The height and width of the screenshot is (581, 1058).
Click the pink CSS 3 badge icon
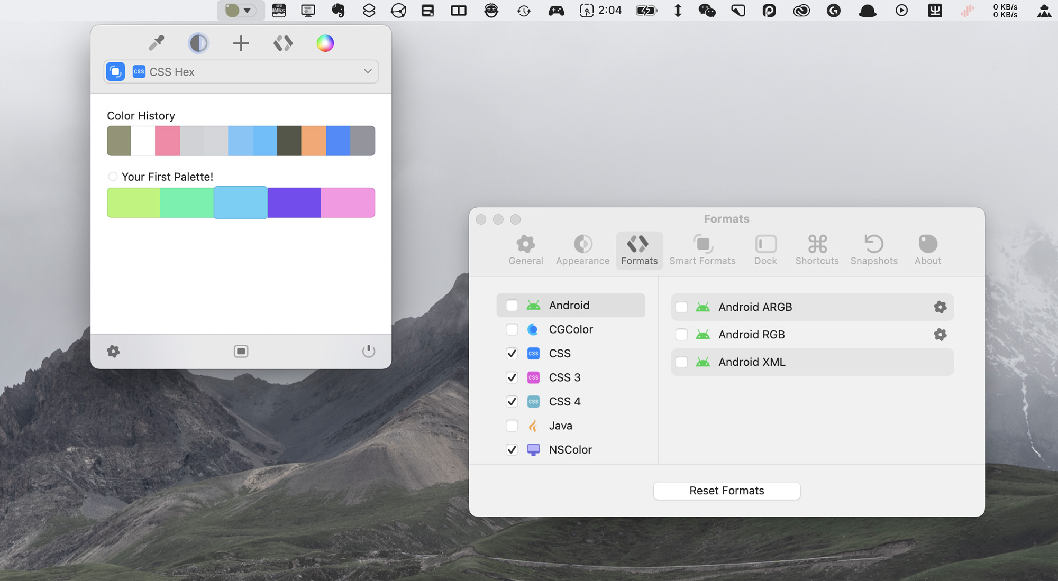tap(533, 377)
